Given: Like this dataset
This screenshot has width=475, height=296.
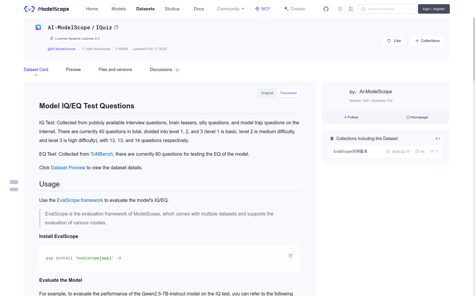Looking at the screenshot, I should (393, 41).
